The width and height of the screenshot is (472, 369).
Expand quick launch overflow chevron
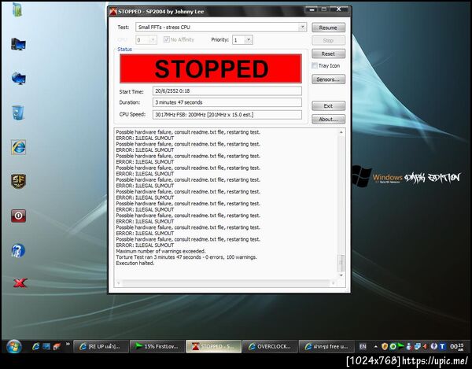click(x=68, y=344)
